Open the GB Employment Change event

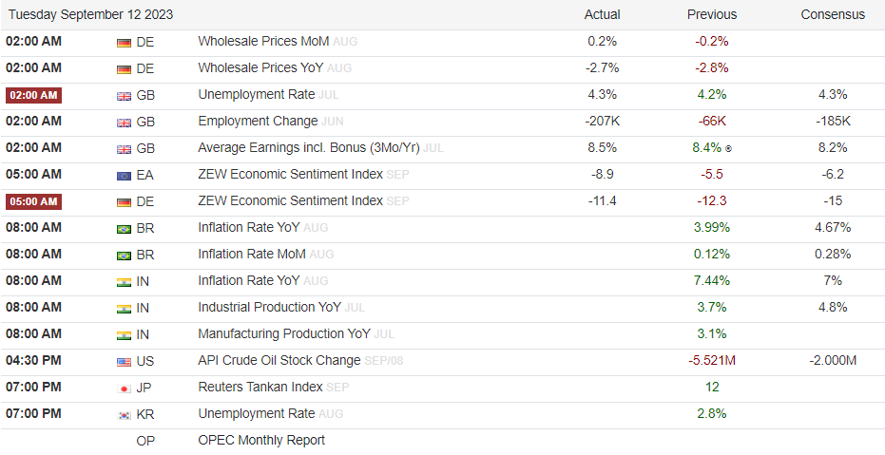[x=258, y=122]
